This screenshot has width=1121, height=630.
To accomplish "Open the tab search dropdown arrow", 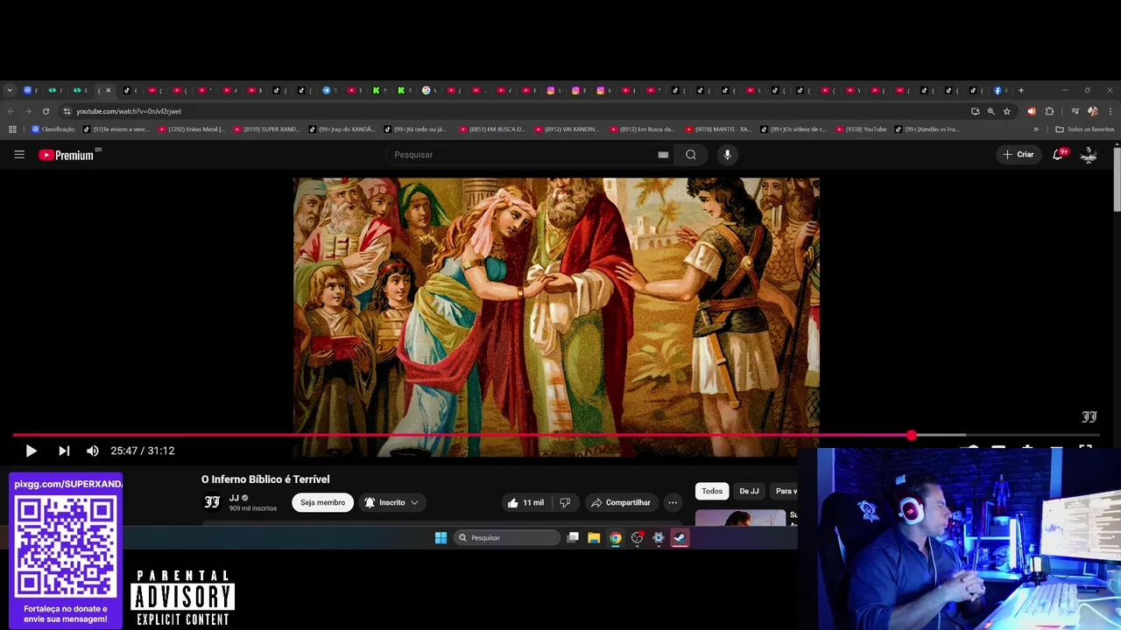I will (x=10, y=90).
